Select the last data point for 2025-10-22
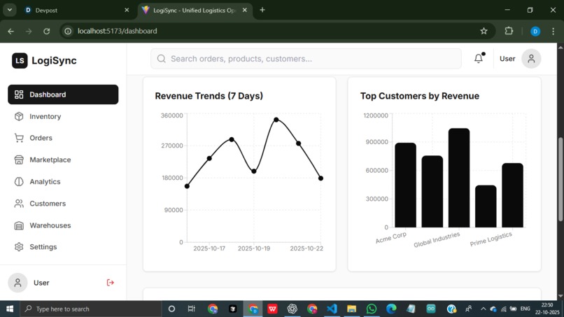564x317 pixels. (320, 178)
